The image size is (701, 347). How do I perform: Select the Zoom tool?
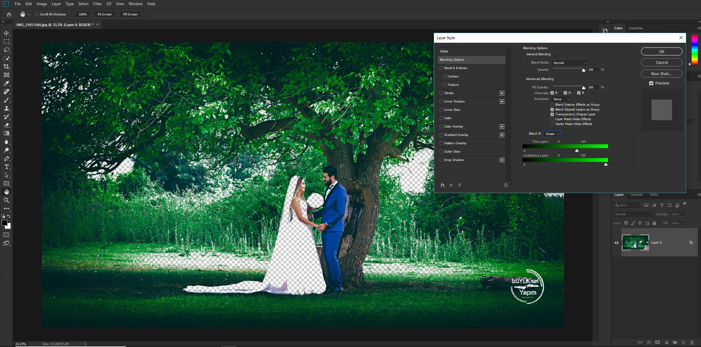pos(6,200)
